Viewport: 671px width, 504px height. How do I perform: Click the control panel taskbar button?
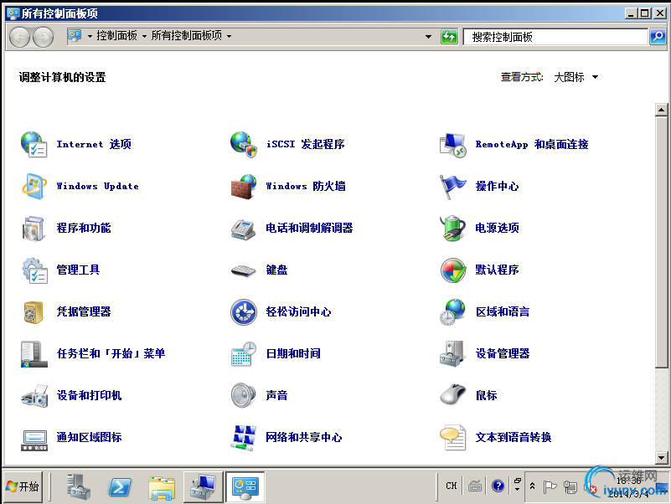245,487
